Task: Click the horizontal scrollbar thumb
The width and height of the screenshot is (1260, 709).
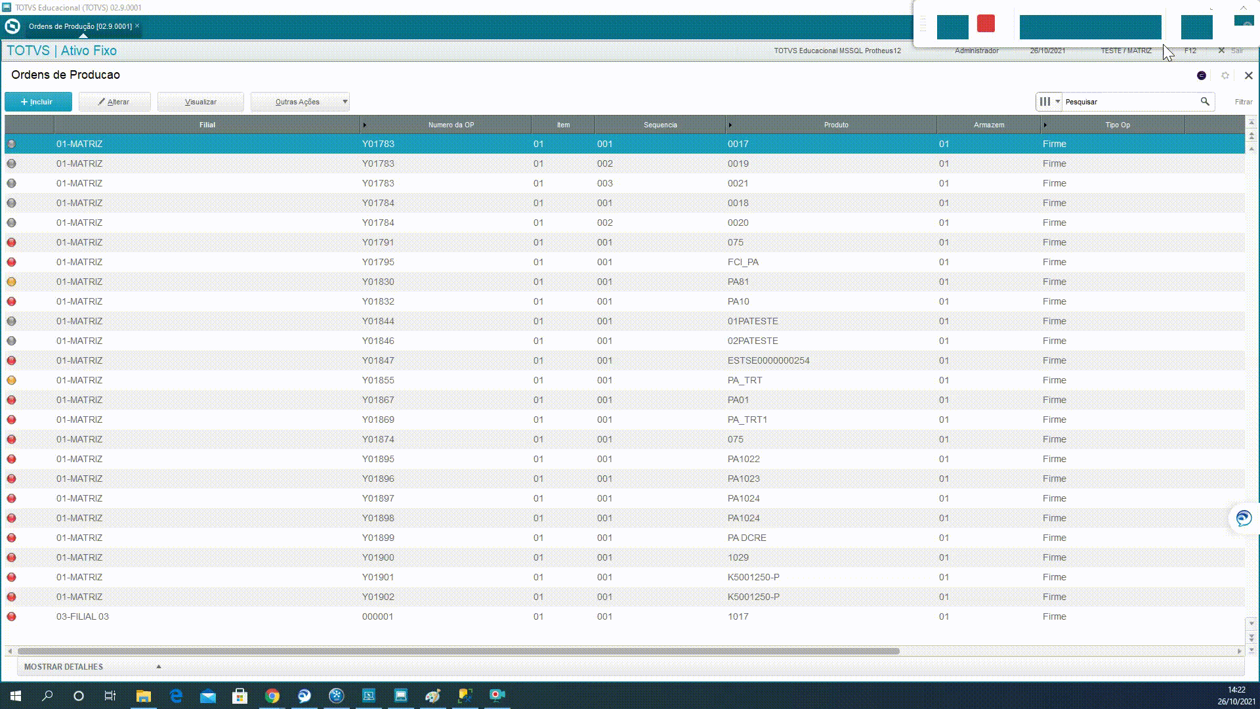Action: click(458, 651)
